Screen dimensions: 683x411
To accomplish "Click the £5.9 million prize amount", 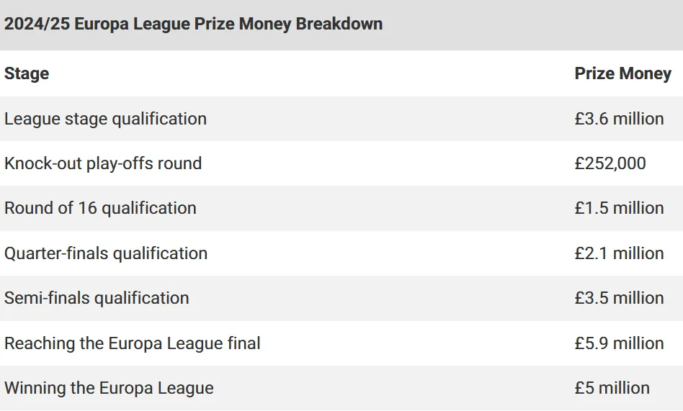I will click(x=619, y=343).
